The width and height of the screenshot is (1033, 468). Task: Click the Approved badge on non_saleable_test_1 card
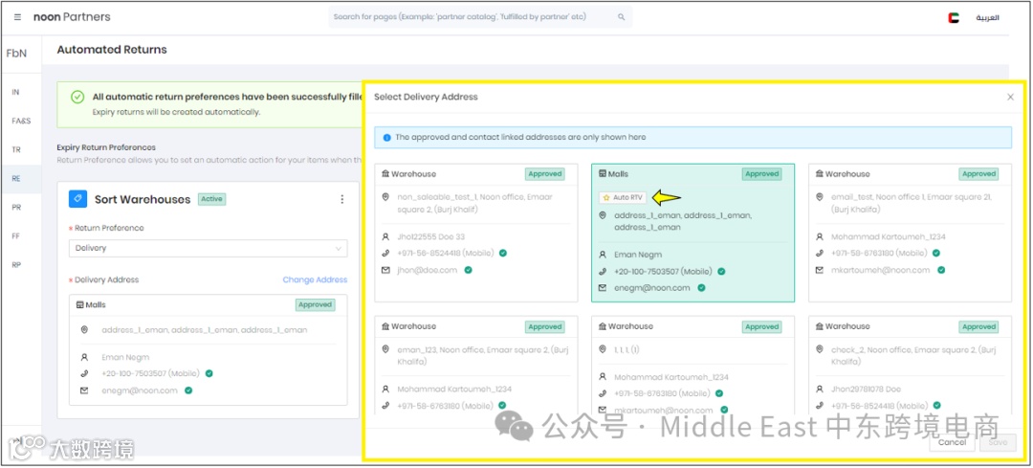545,174
